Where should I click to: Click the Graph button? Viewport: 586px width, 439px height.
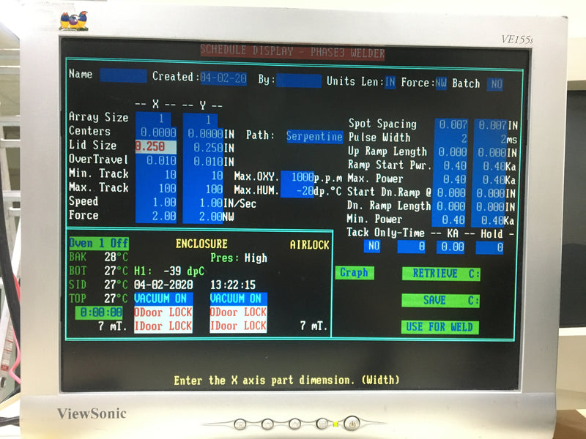(x=355, y=273)
